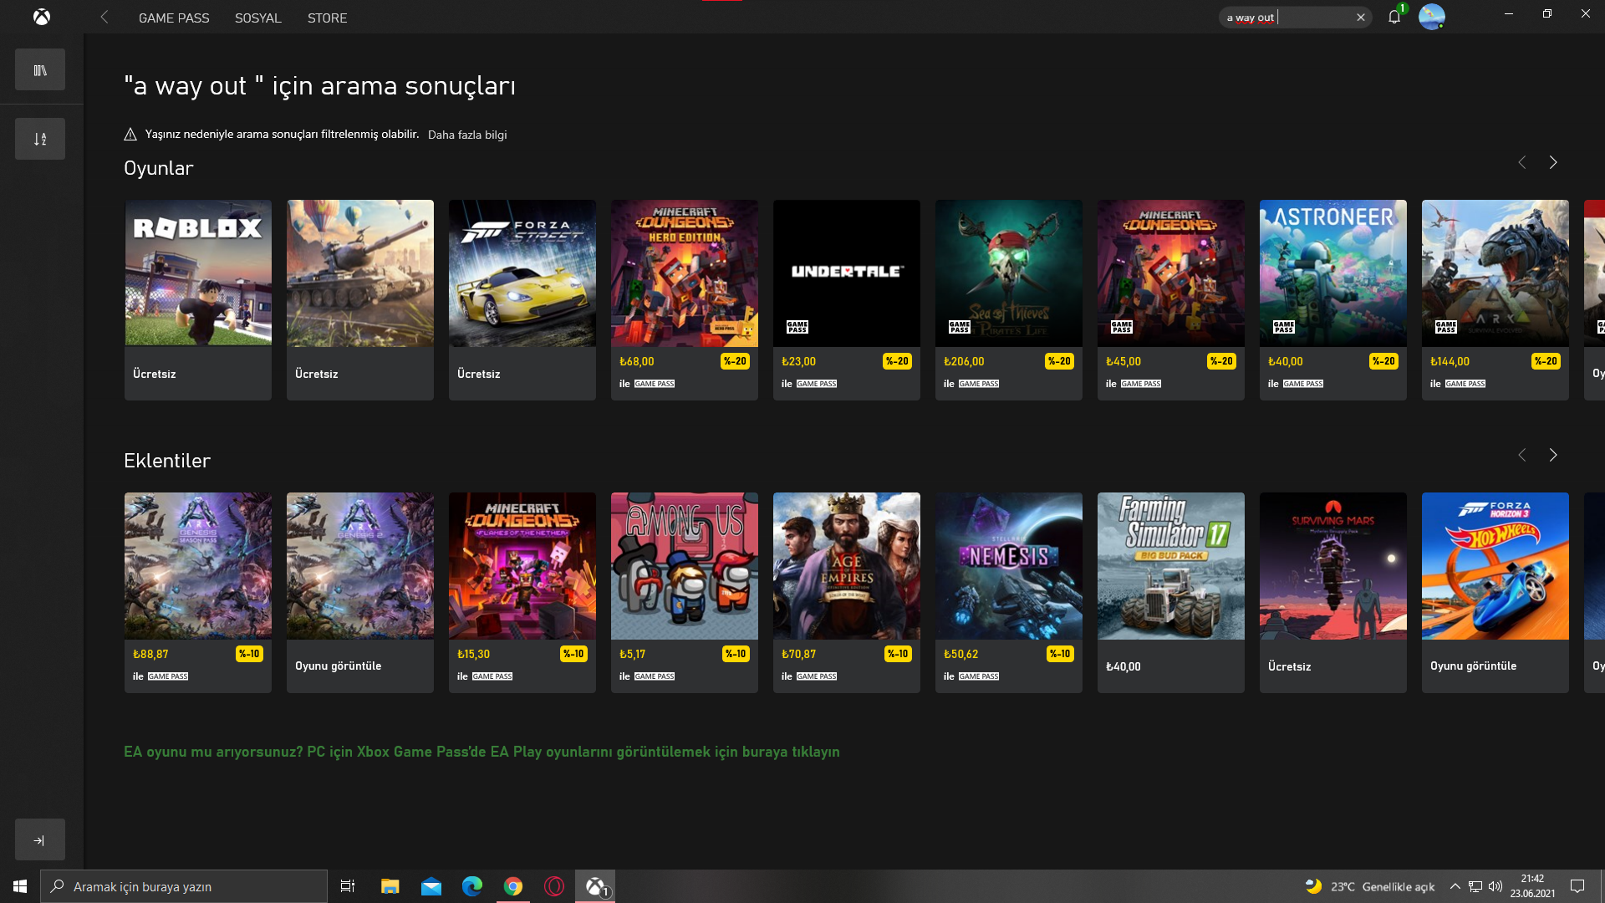This screenshot has height=903, width=1605.
Task: Clear the search box with X
Action: [1361, 17]
